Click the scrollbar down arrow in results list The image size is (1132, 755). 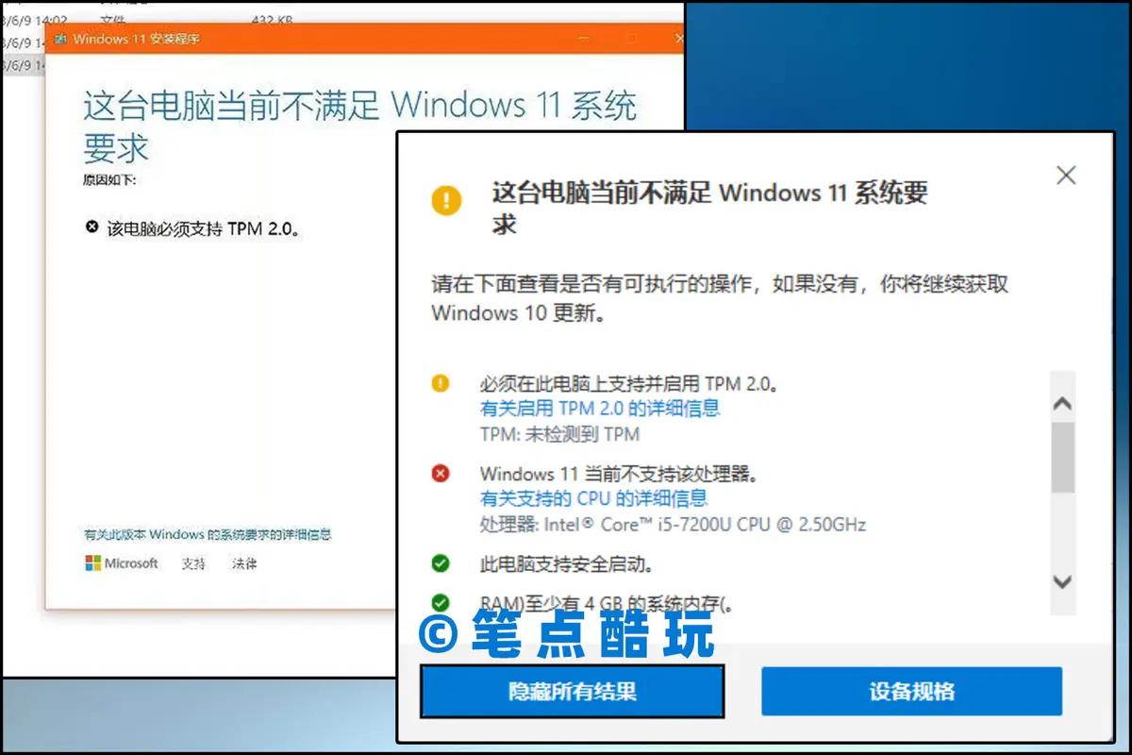coord(1063,582)
